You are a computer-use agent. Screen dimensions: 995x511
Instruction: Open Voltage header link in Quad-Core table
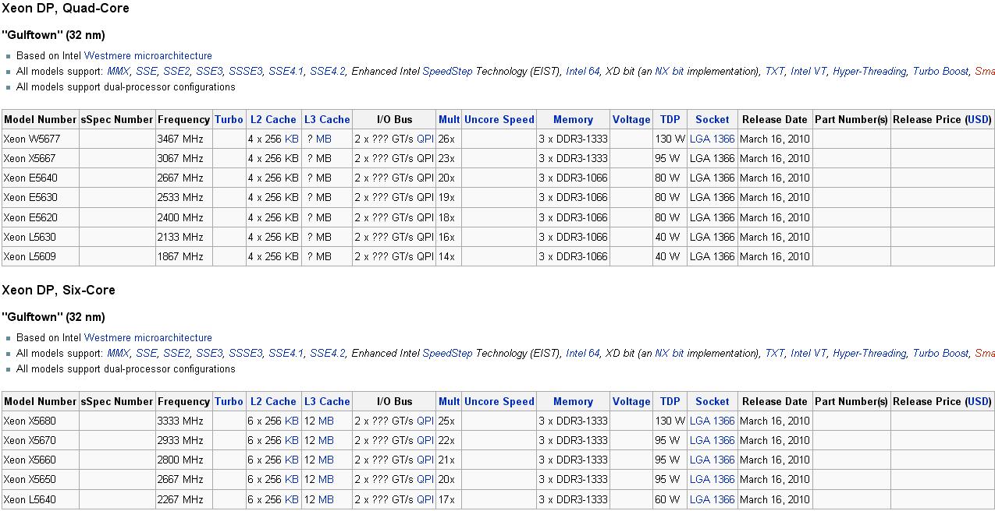click(631, 120)
